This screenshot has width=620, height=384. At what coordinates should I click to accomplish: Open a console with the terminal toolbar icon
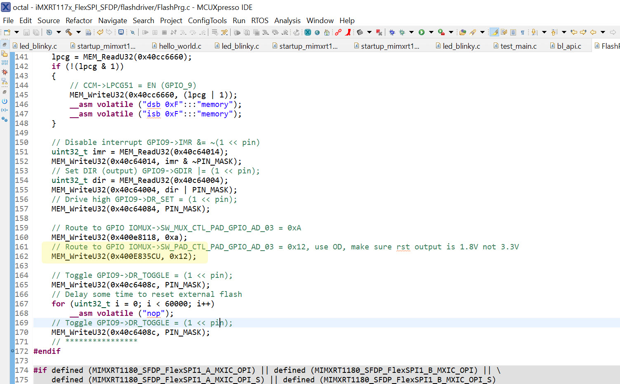click(x=121, y=32)
